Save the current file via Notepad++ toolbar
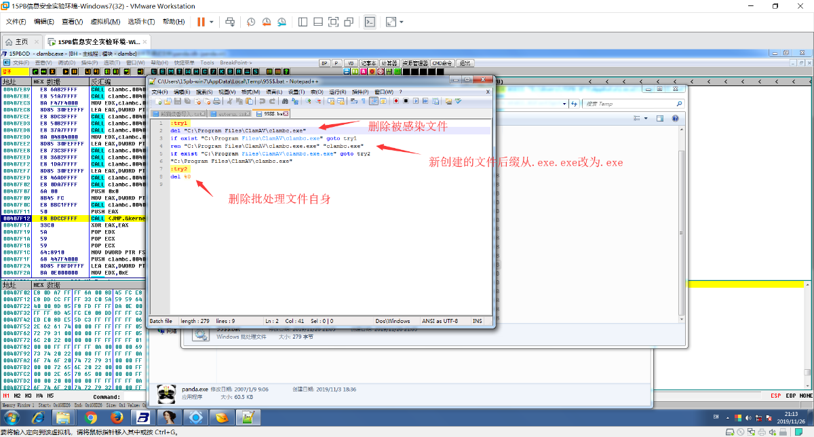The image size is (814, 437). 178,101
